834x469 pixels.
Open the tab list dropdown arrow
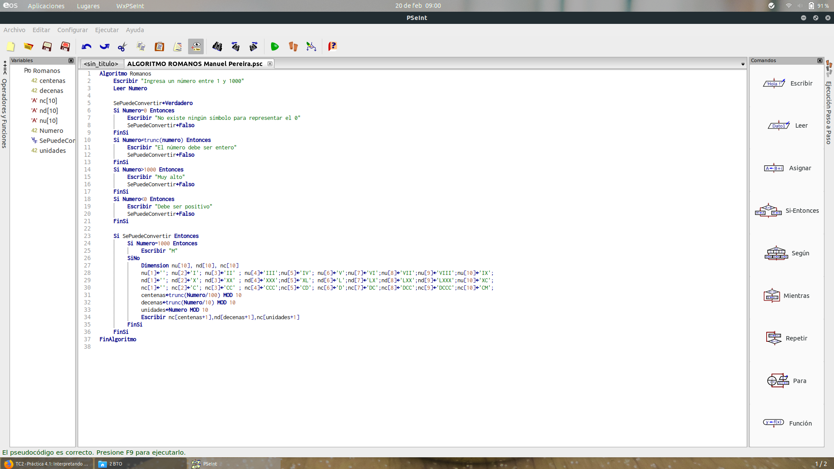743,64
